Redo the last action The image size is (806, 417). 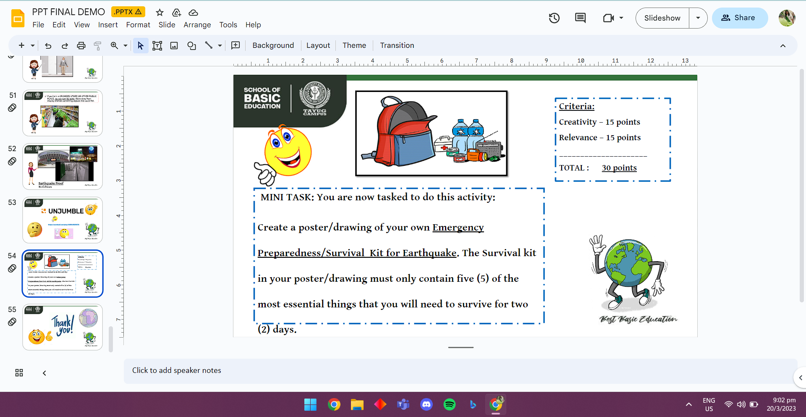(x=65, y=45)
